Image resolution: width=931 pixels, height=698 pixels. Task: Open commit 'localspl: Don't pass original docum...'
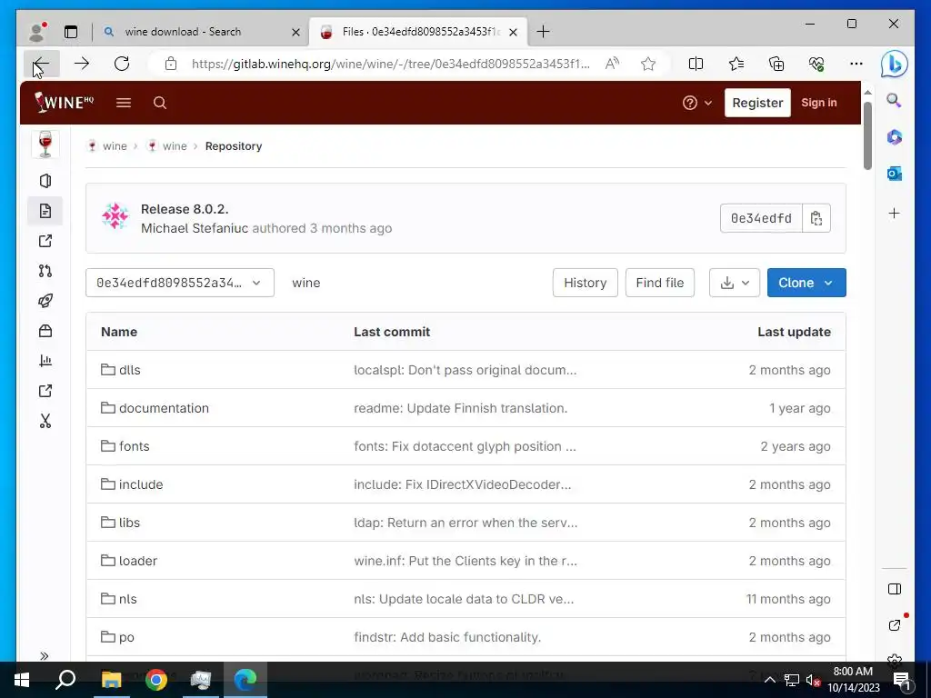pos(465,370)
